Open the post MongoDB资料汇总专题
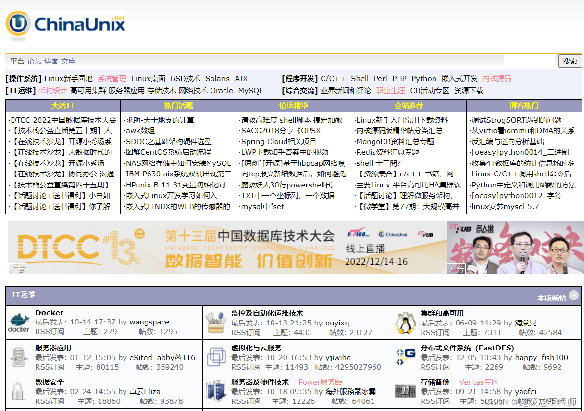This screenshot has height=411, width=584. click(395, 142)
